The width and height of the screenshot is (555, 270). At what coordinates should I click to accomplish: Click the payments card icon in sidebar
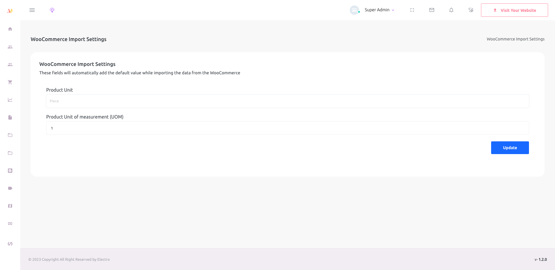10,223
